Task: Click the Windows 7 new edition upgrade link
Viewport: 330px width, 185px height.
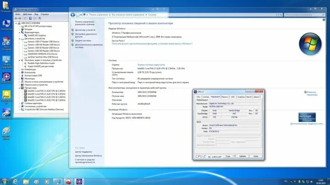Action: (152, 44)
